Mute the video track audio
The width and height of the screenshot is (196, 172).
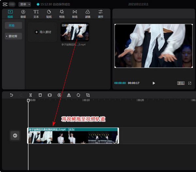(x=15, y=135)
